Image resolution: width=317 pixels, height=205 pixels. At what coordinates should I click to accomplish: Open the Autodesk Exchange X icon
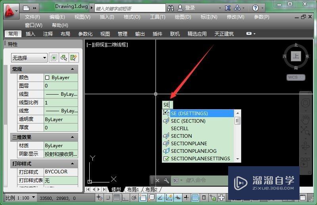[228, 8]
